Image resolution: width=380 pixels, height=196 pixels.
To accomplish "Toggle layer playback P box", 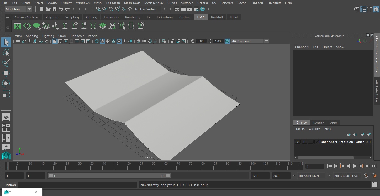I will (x=304, y=142).
